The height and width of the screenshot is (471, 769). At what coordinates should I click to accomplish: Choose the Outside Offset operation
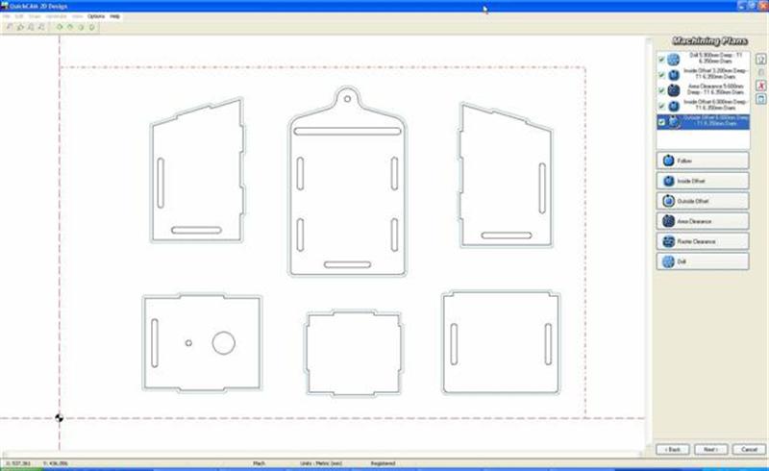point(702,201)
